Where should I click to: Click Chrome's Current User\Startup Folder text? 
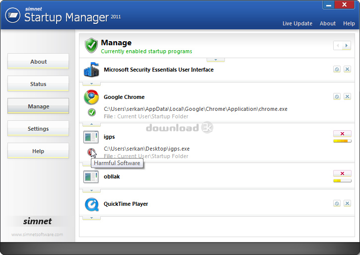pos(152,116)
